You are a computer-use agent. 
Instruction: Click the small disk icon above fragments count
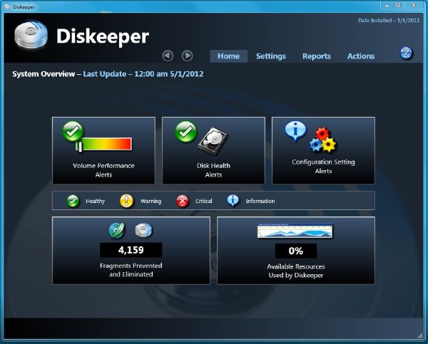[143, 230]
